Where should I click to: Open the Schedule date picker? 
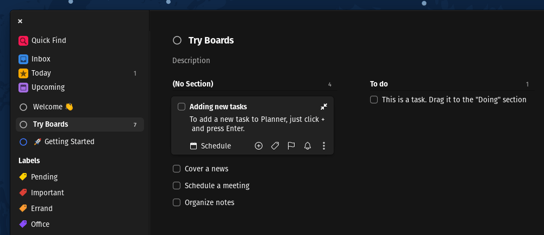tap(210, 146)
